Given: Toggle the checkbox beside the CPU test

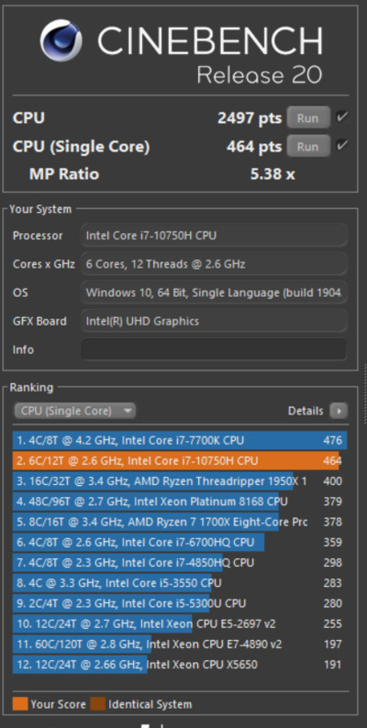Looking at the screenshot, I should click(x=342, y=117).
